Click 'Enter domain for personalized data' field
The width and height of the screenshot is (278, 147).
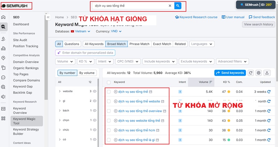point(85,53)
